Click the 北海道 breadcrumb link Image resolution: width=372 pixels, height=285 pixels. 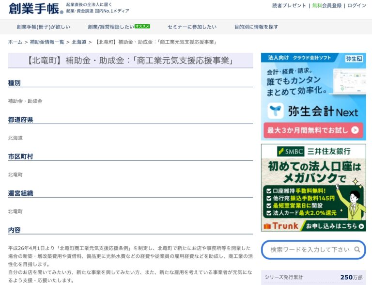click(x=79, y=42)
